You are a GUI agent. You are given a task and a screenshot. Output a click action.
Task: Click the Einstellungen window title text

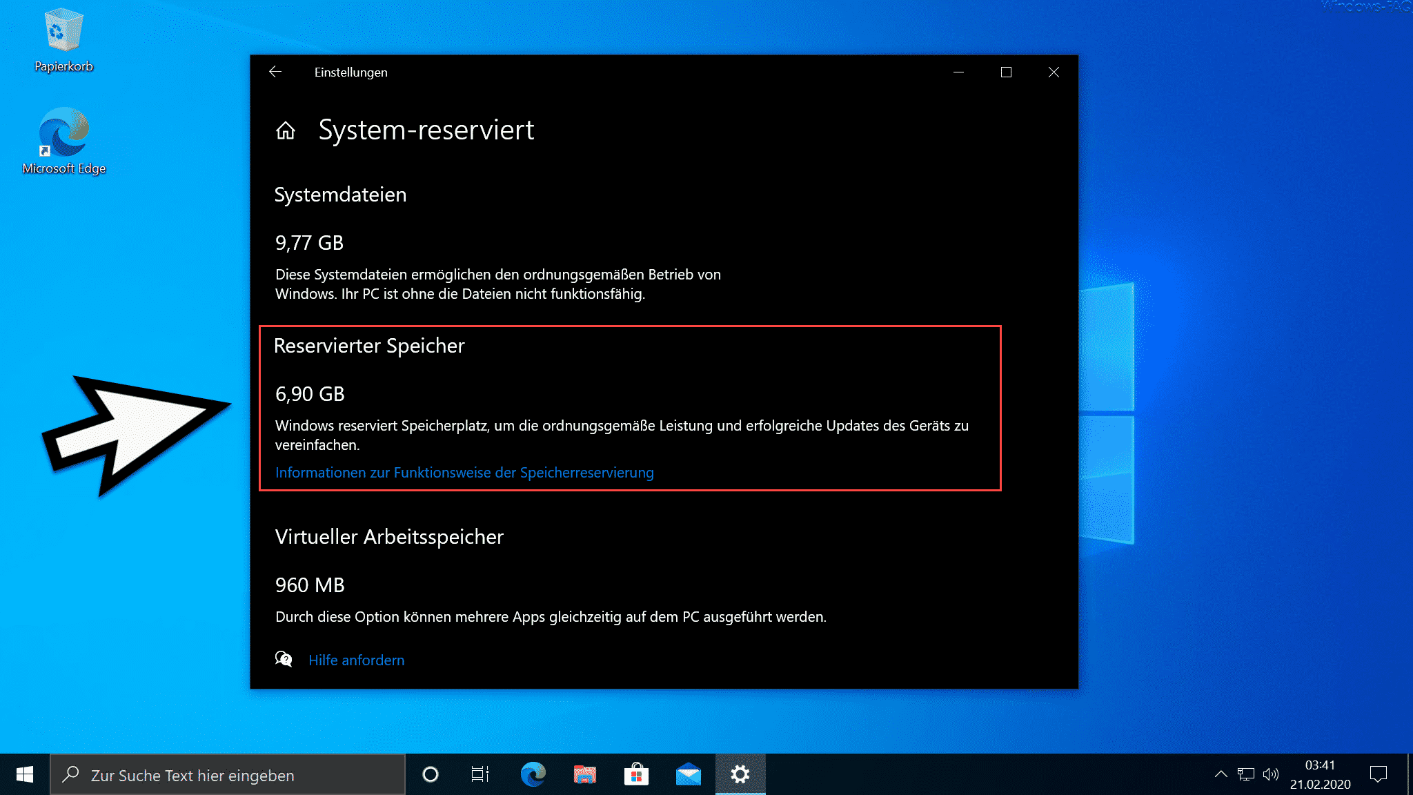350,72
